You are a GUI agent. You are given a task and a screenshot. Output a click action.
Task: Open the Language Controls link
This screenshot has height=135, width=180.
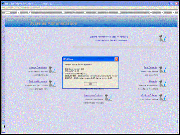point(93,95)
